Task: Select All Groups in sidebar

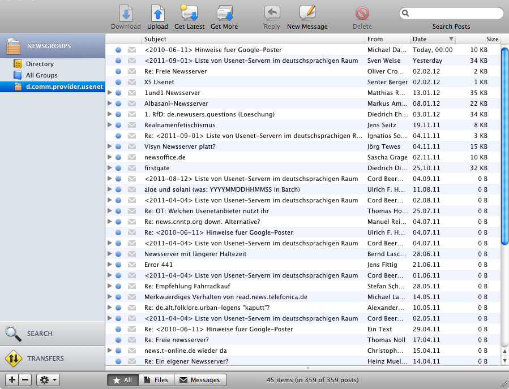Action: [x=41, y=75]
